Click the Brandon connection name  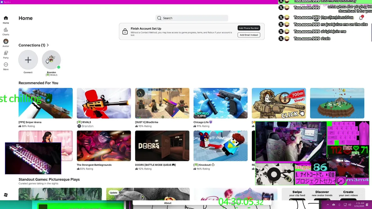[51, 72]
